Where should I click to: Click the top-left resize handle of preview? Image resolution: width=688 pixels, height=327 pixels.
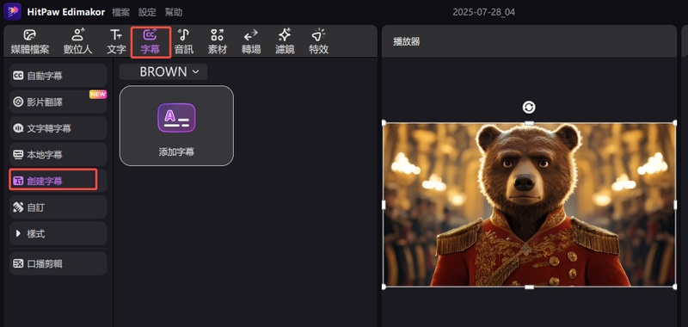[x=384, y=123]
